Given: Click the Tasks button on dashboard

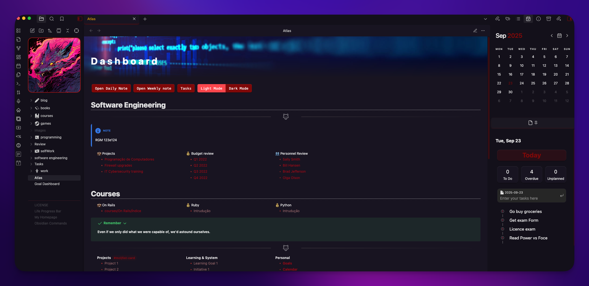Looking at the screenshot, I should [186, 88].
